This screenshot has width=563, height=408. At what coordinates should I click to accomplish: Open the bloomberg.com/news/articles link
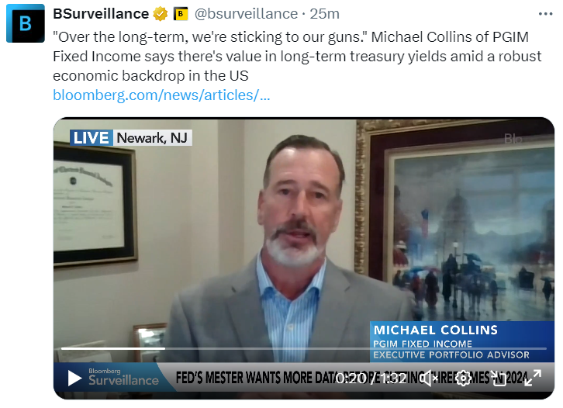point(161,95)
